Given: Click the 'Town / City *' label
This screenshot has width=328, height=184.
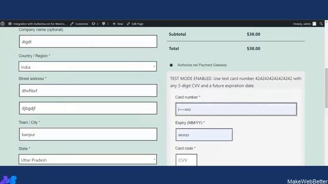Looking at the screenshot, I should coord(29,123).
